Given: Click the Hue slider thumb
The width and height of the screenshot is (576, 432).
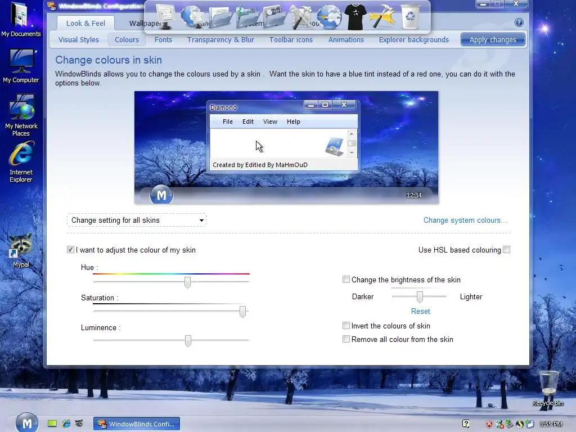Looking at the screenshot, I should [188, 282].
